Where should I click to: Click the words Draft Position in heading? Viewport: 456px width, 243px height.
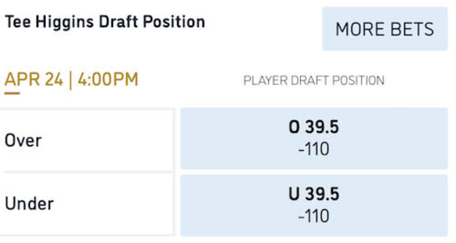(152, 22)
